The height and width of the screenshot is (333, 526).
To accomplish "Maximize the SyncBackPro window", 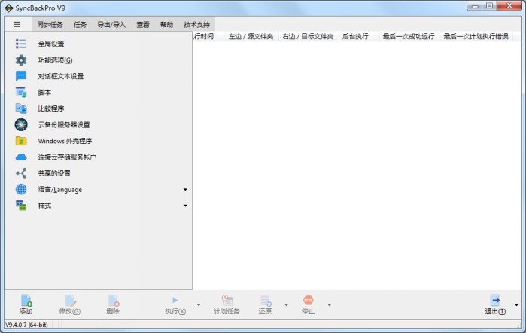I will coord(489,6).
